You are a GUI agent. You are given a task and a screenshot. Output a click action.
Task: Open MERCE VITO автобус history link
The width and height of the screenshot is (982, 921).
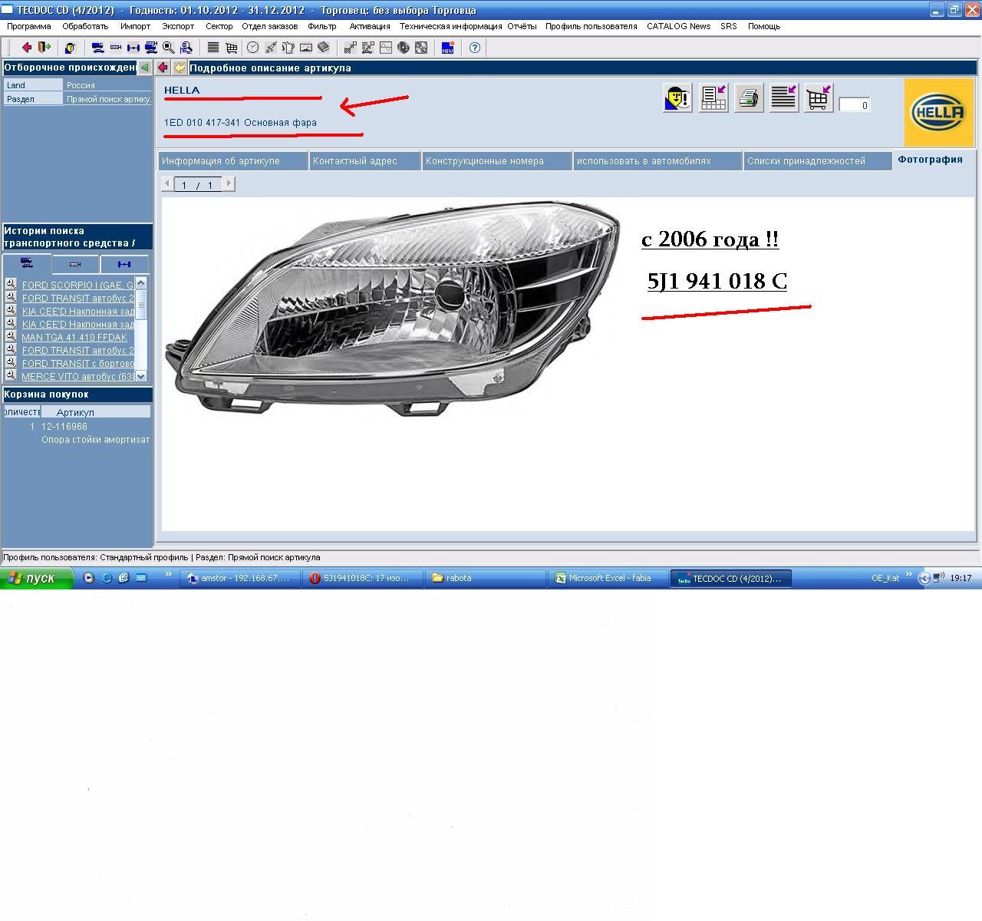click(x=77, y=376)
